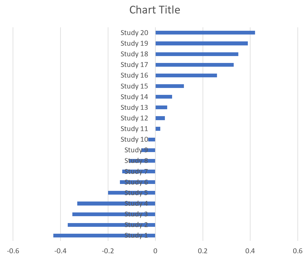
Task: Select the -0.2 axis tick label
Action: click(x=108, y=251)
